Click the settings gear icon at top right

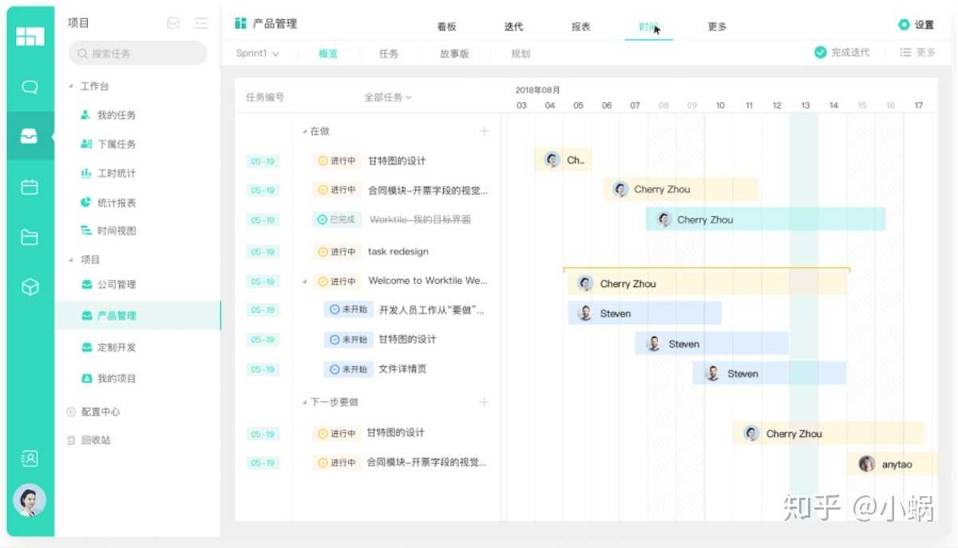click(904, 25)
